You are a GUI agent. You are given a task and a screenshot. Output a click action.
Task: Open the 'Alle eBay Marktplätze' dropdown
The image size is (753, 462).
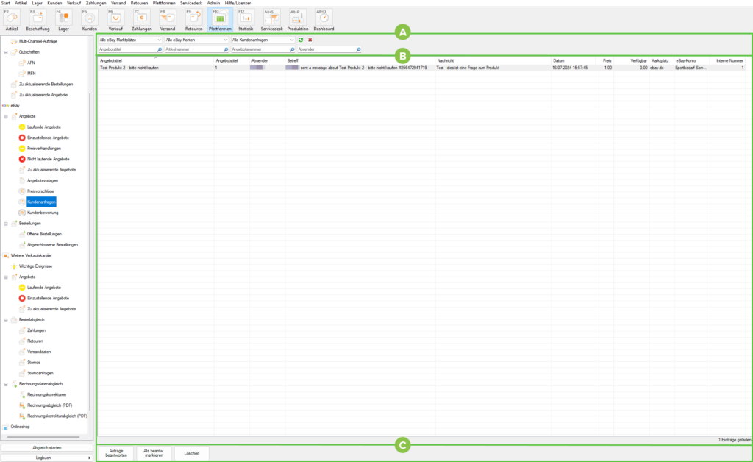tap(129, 39)
